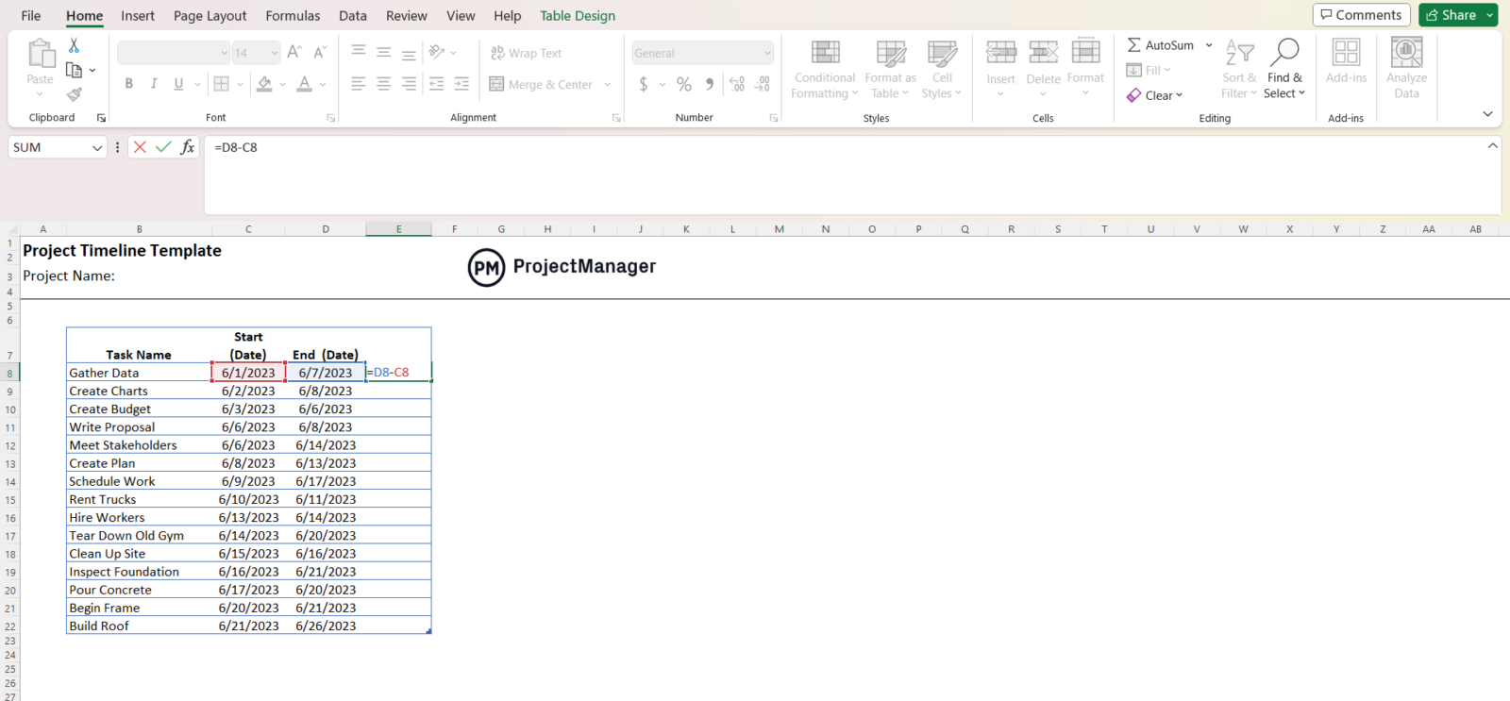Open the General number format dropdown
This screenshot has height=701, width=1510.
(x=767, y=53)
